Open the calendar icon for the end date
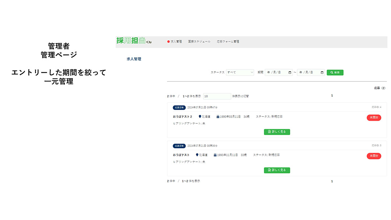391x220 pixels. [x=321, y=72]
